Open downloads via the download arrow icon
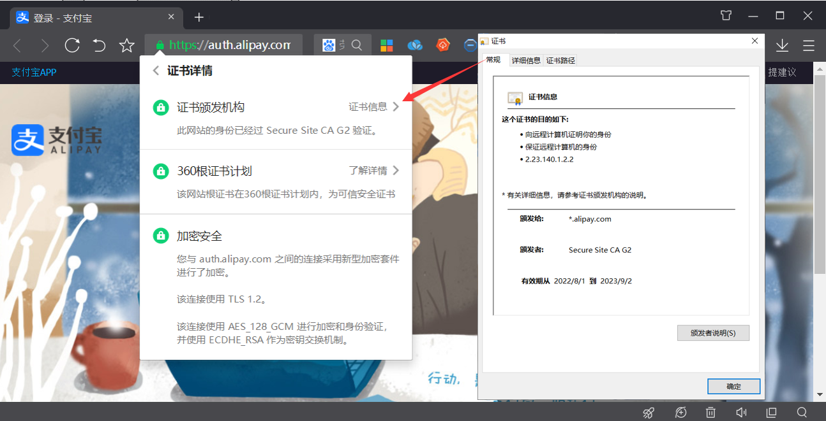826x421 pixels. 782,45
